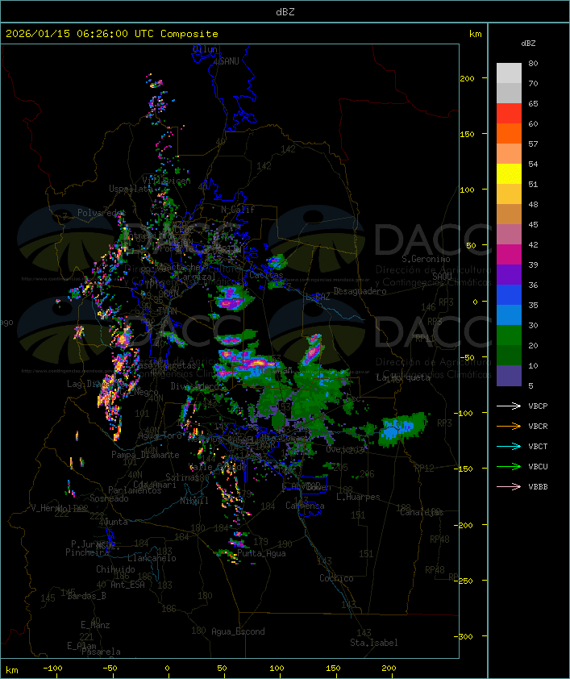The height and width of the screenshot is (679, 570).
Task: Click the -100 tick on bottom axis
Action: (x=53, y=669)
